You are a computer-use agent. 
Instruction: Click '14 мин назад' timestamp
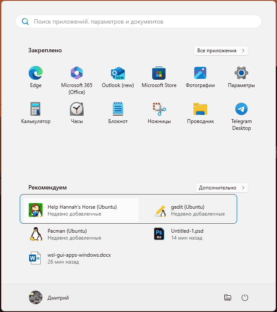187,238
